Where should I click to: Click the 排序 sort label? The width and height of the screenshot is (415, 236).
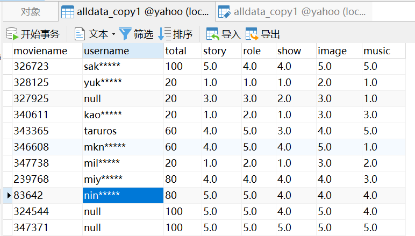[183, 34]
